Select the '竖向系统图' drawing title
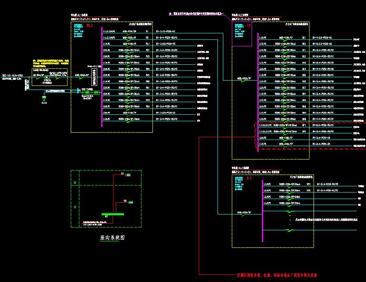 coord(113,238)
